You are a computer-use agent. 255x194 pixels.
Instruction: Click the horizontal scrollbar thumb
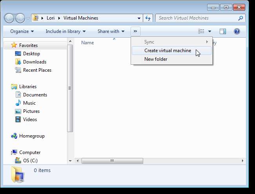click(112, 161)
